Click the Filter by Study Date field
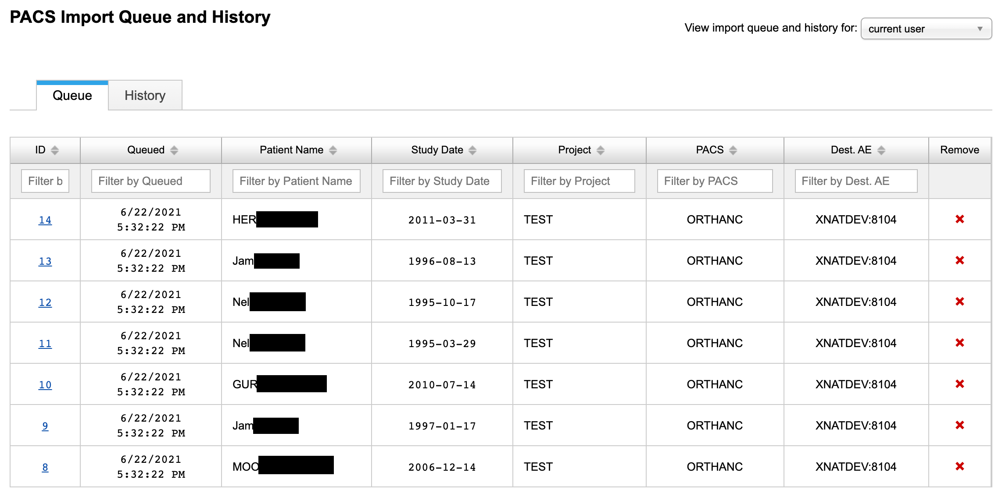1002x497 pixels. tap(442, 181)
